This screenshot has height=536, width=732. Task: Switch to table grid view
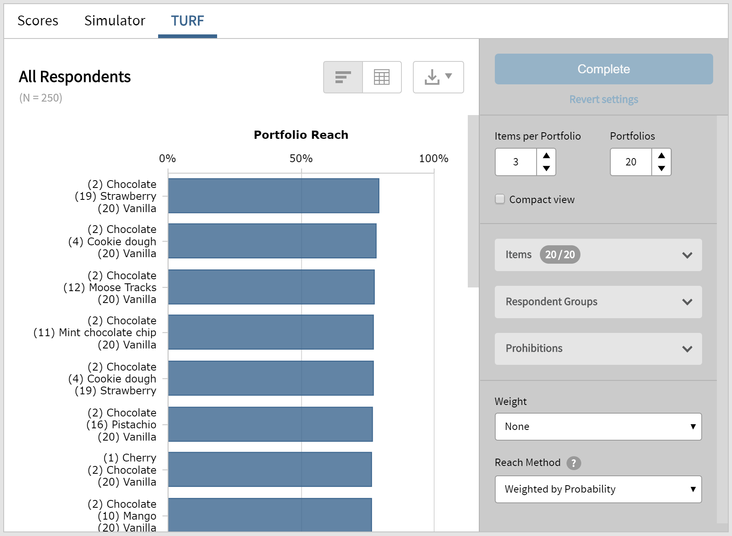381,77
